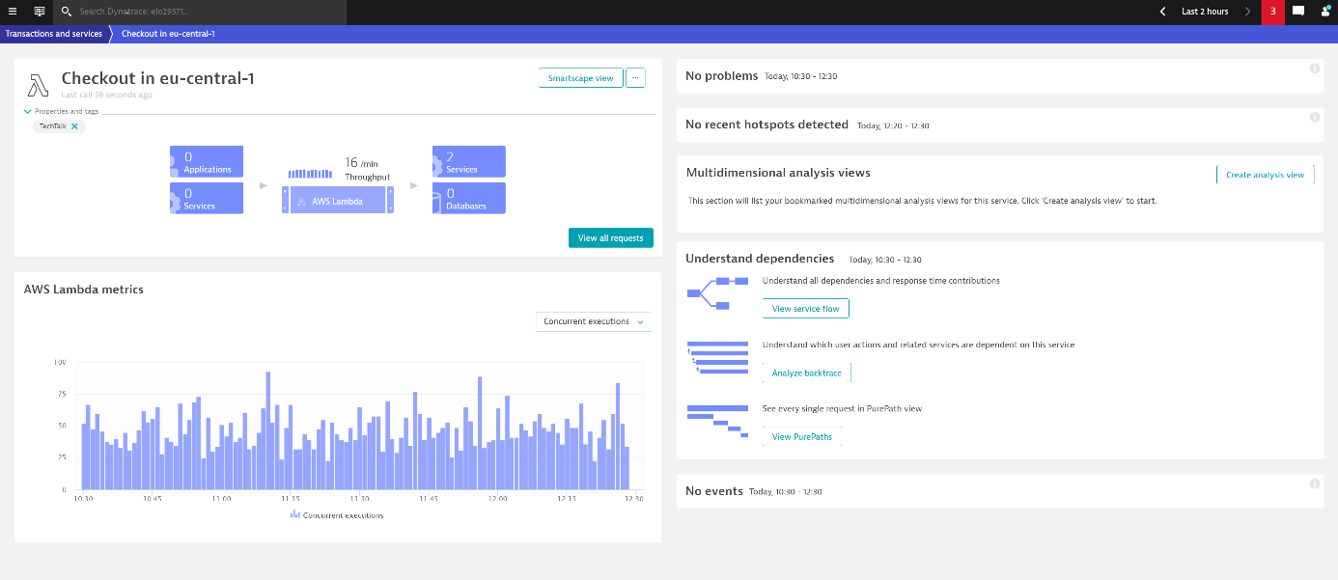Click View service flow
1338x580 pixels.
coord(806,309)
